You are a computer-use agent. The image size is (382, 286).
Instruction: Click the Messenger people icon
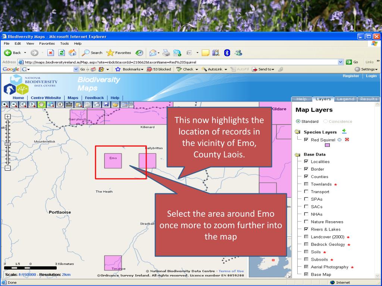(238, 53)
